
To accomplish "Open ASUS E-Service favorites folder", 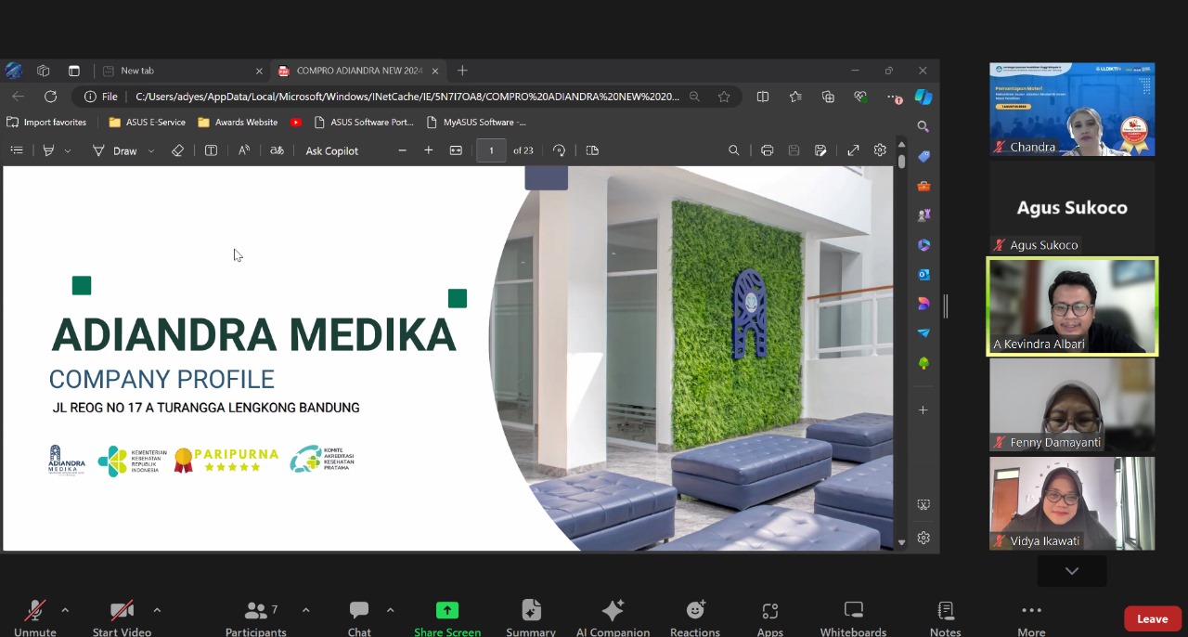I will coord(147,123).
